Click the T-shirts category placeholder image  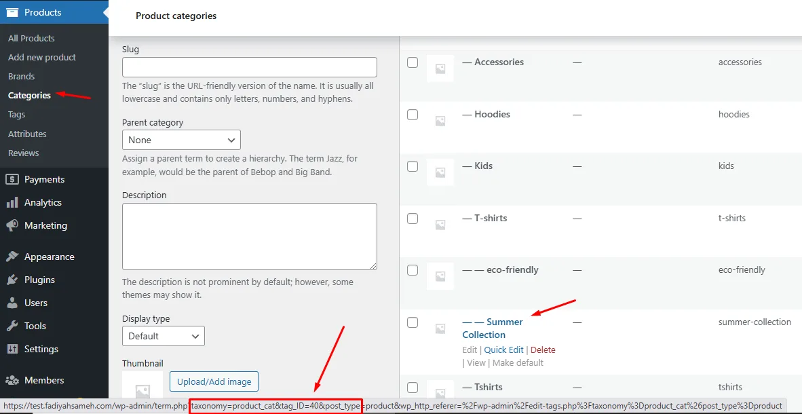pyautogui.click(x=440, y=224)
